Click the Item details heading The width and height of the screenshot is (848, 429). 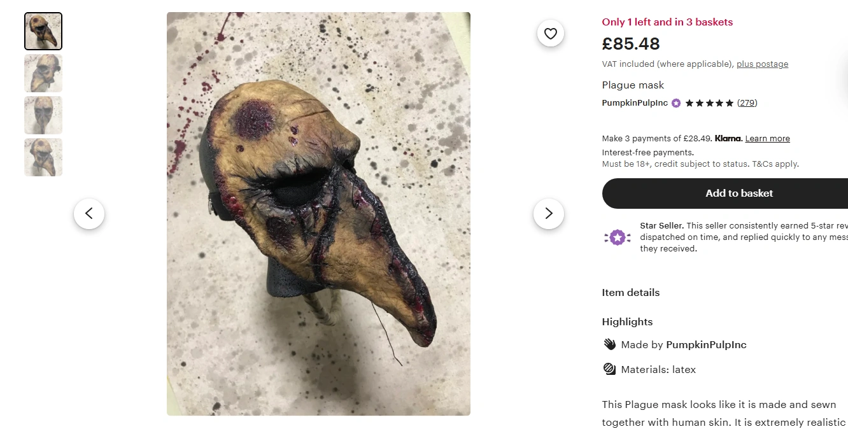(x=630, y=293)
